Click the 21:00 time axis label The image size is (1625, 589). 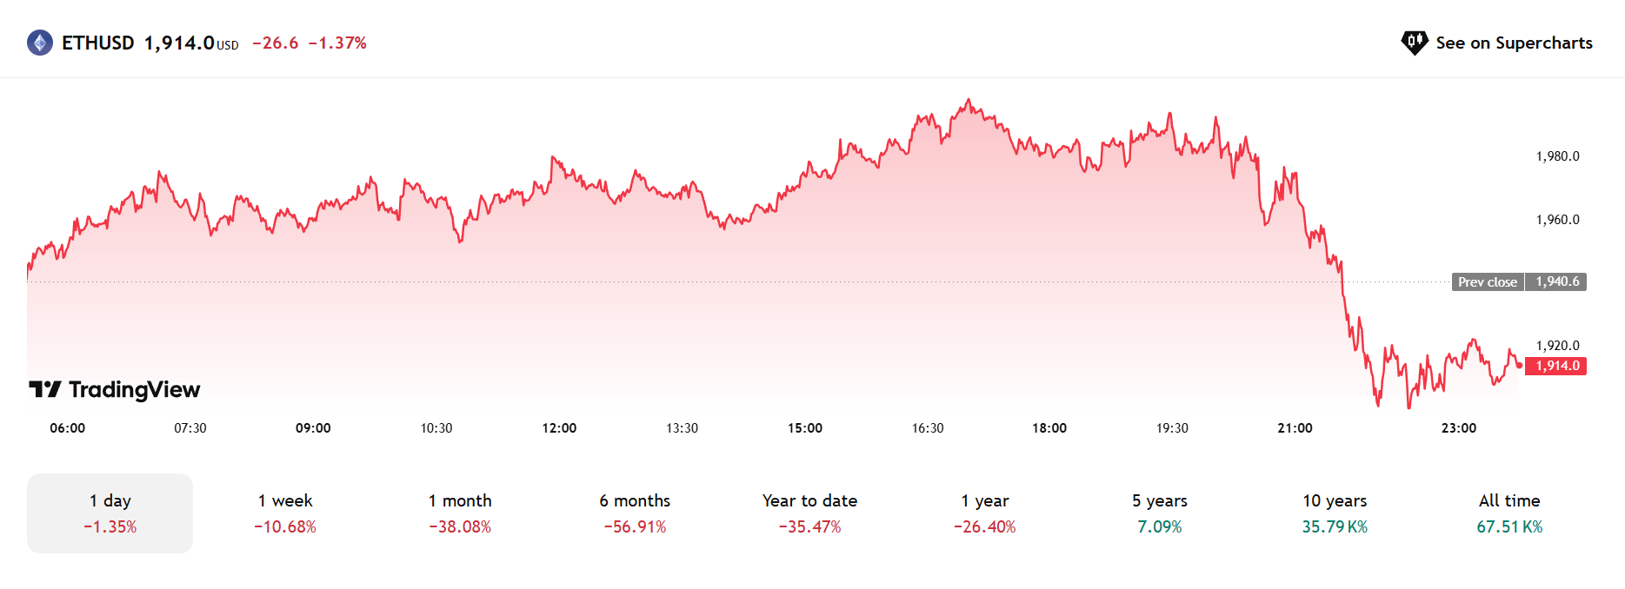point(1295,428)
